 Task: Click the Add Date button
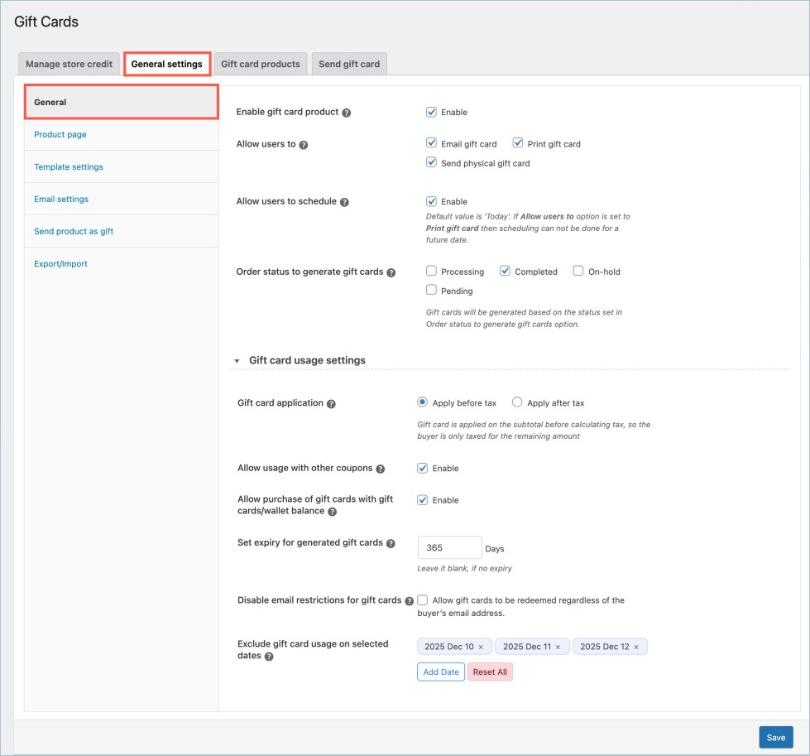tap(441, 672)
